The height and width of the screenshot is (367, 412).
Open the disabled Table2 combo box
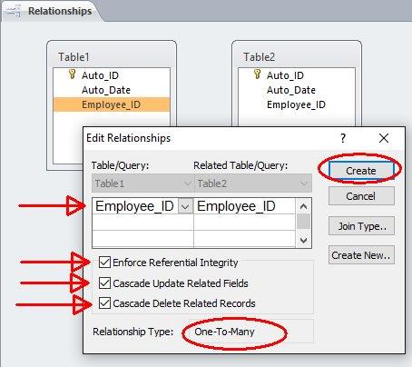[x=252, y=183]
